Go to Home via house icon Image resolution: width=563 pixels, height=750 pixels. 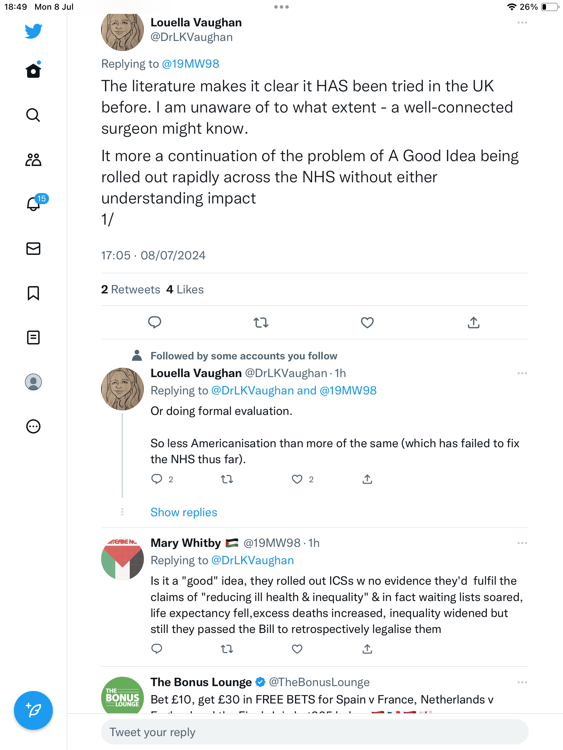point(33,71)
